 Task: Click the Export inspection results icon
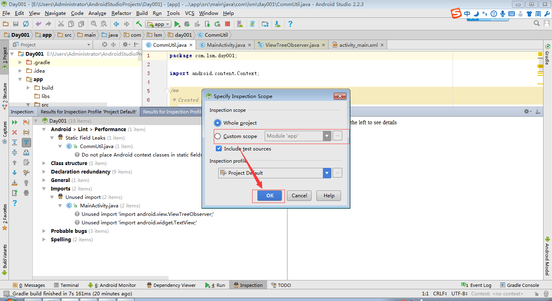click(x=15, y=193)
